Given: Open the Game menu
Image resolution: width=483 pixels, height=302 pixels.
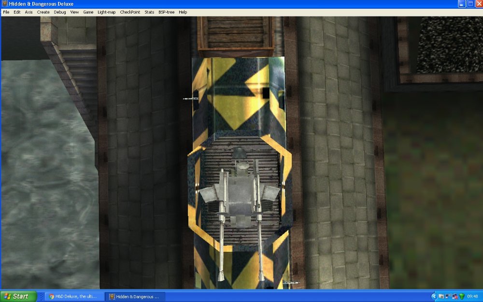Looking at the screenshot, I should (x=88, y=12).
